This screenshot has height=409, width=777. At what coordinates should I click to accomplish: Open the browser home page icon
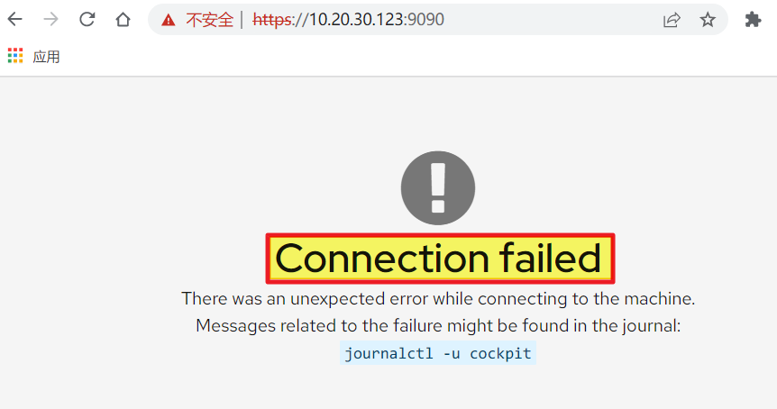(123, 19)
